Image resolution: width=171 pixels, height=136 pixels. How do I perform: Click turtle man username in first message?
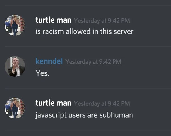pos(54,20)
